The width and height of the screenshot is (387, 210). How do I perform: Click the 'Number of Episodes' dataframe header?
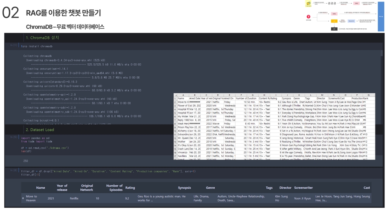tap(114, 188)
